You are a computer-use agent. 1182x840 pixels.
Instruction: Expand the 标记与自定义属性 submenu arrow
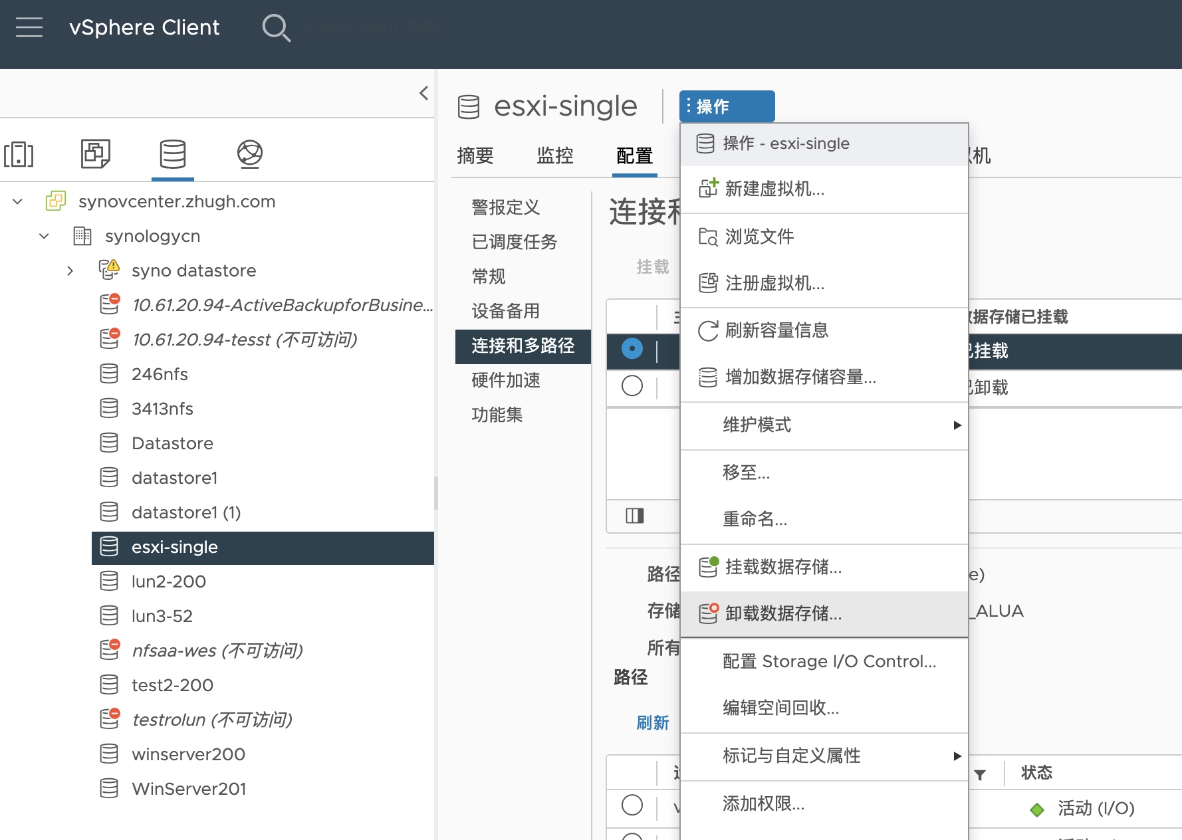pyautogui.click(x=957, y=756)
